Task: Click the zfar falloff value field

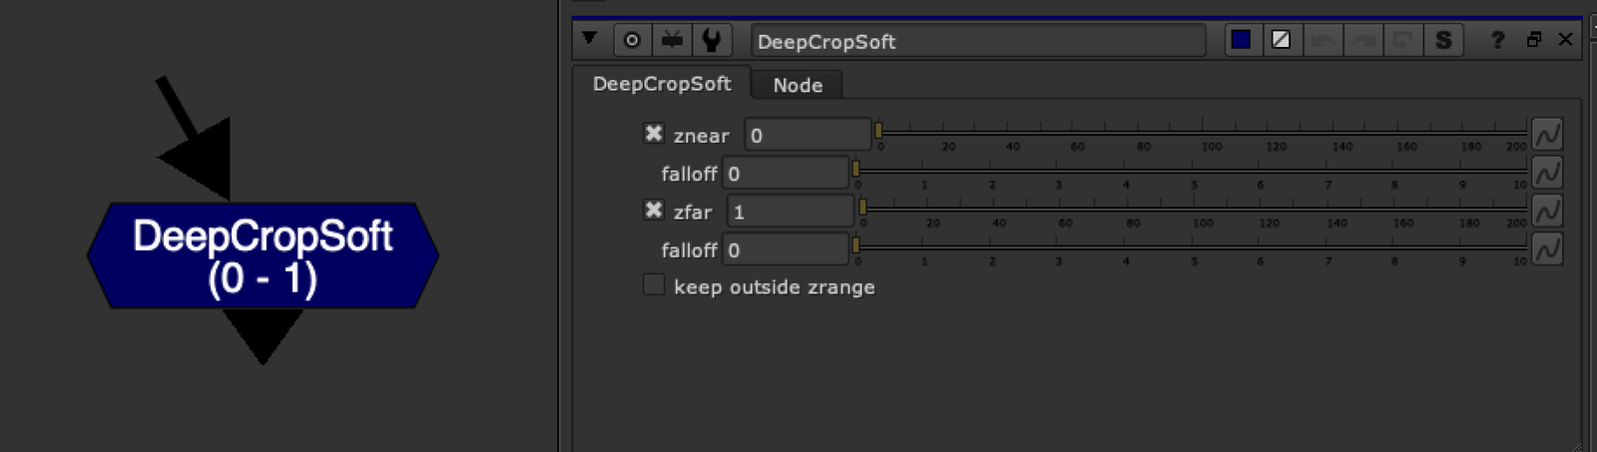Action: (786, 249)
